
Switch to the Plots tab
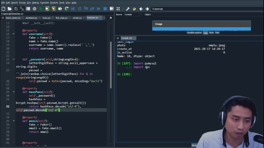tap(211, 33)
